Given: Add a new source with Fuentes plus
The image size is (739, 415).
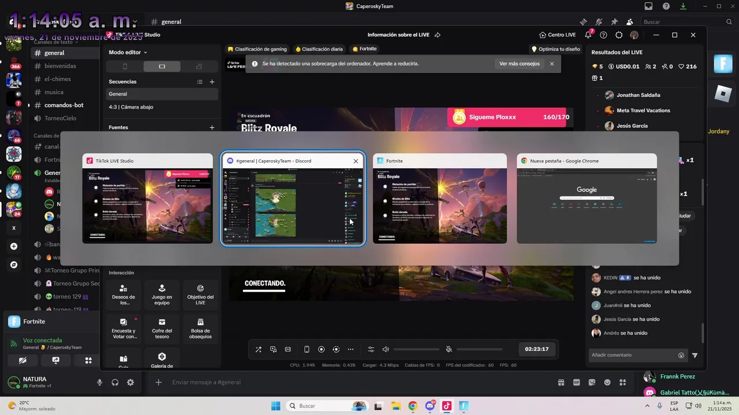Looking at the screenshot, I should [212, 127].
